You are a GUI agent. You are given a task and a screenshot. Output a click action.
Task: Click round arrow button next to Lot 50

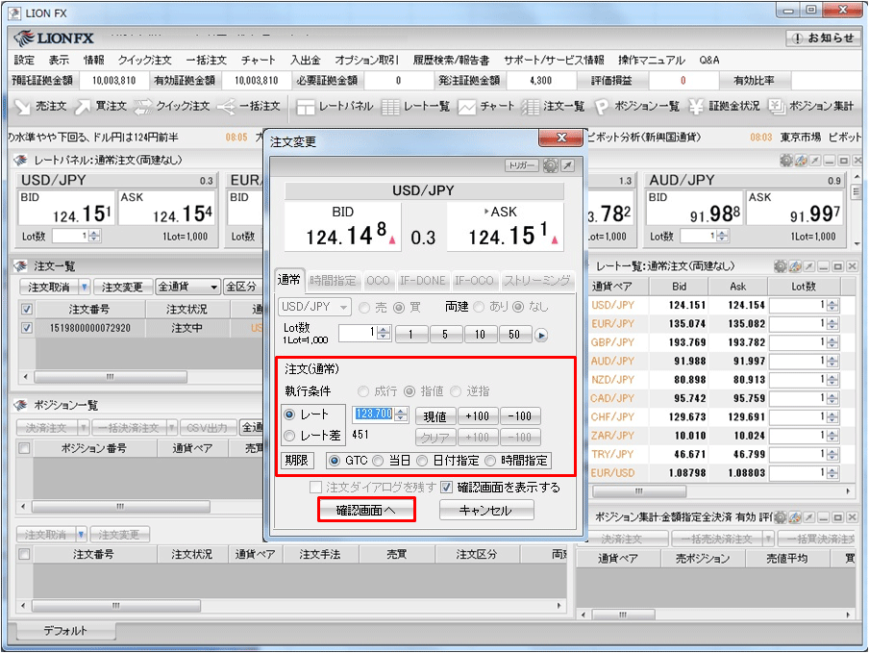(541, 335)
